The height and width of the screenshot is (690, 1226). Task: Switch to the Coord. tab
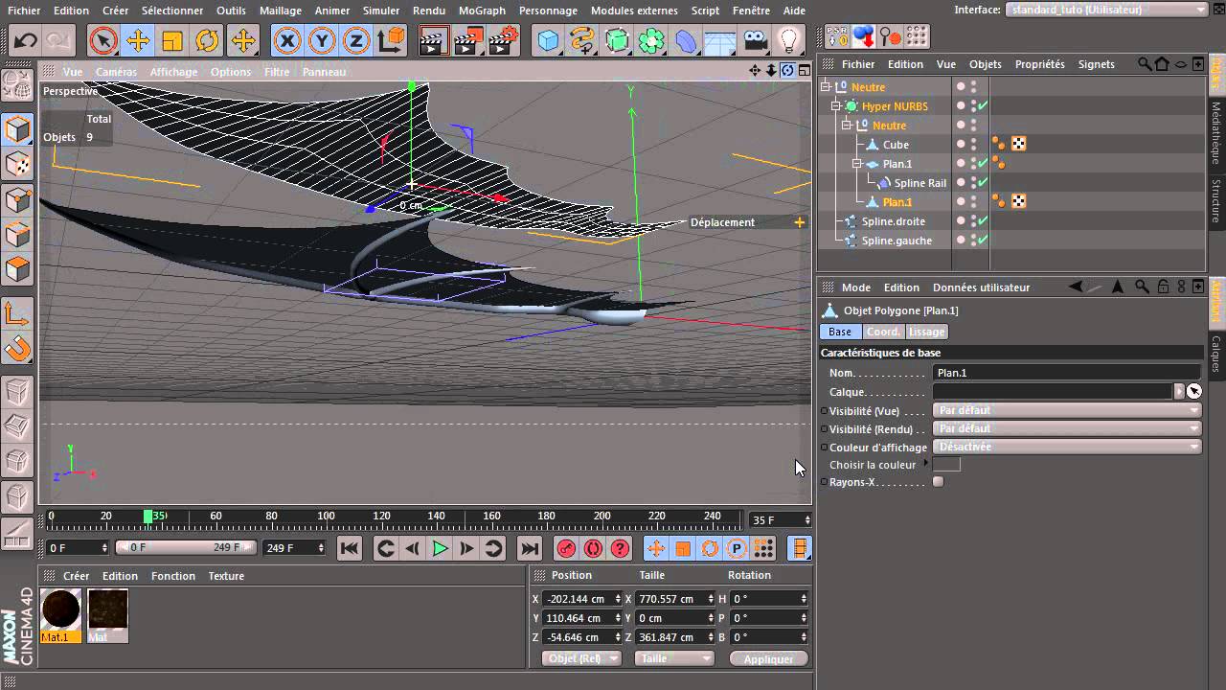(883, 332)
